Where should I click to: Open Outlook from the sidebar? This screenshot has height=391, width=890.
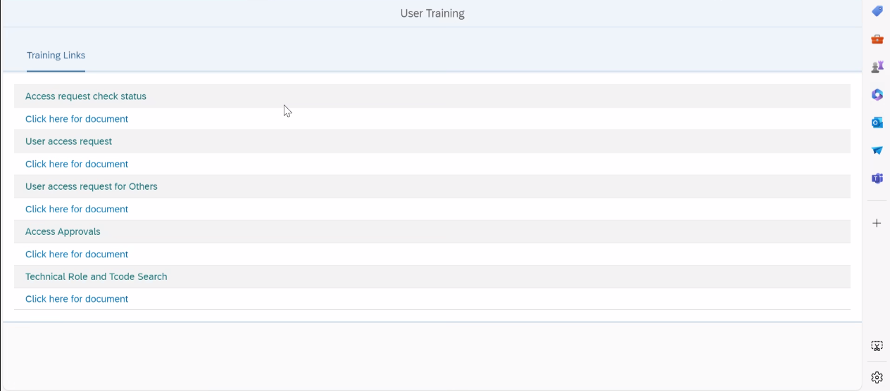coord(877,123)
